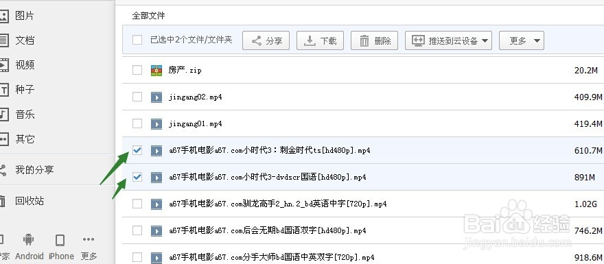The image size is (604, 264).
Task: Open file 后会无期bd国语双字[hd480p].mp4
Action: coord(267,230)
